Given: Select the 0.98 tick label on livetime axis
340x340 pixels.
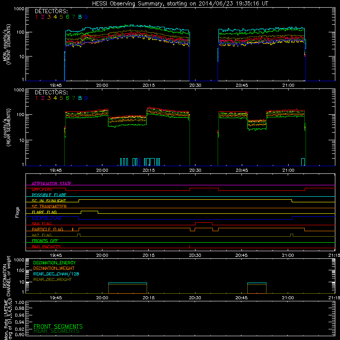Looking at the screenshot, I should point(20,309).
